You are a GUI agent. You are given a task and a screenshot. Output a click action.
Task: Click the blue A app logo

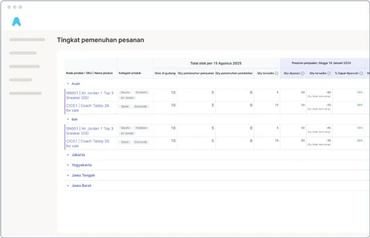point(17,22)
